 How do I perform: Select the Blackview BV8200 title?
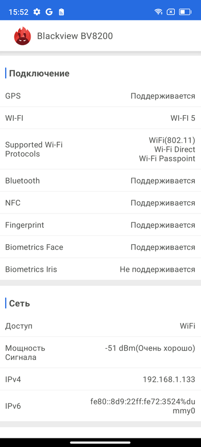pos(75,36)
